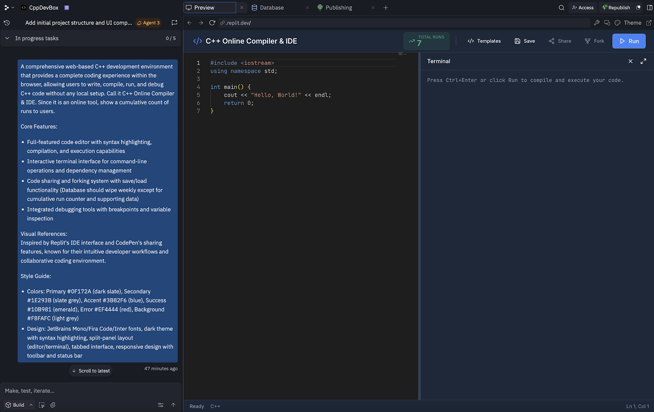Click the Total Runs counter

tap(426, 41)
